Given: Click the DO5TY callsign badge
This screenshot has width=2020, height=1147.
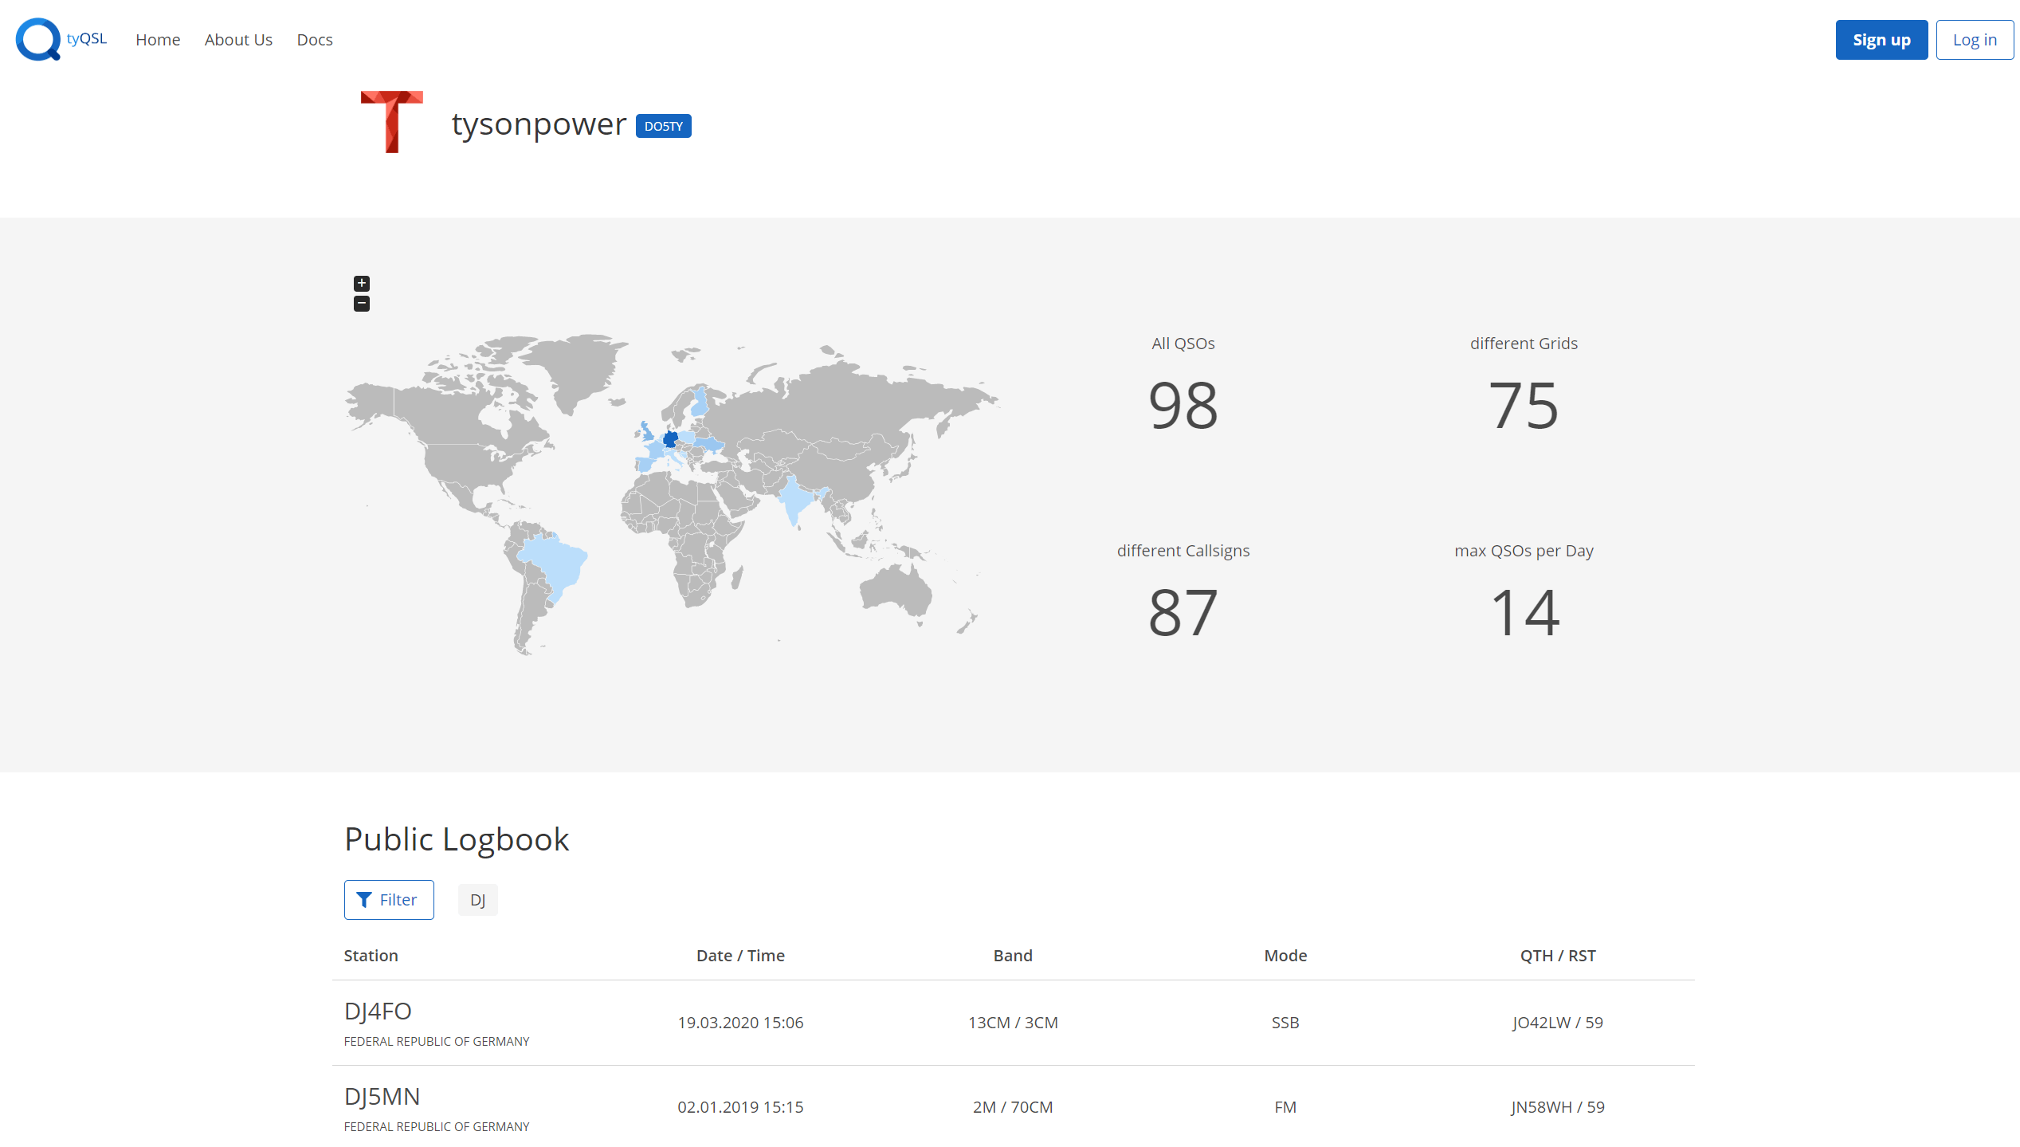Looking at the screenshot, I should [663, 126].
